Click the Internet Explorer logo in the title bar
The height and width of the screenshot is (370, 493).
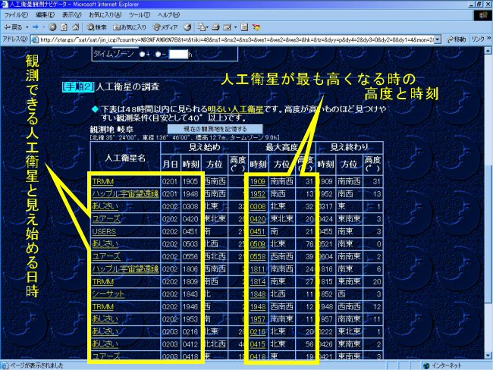click(x=5, y=4)
